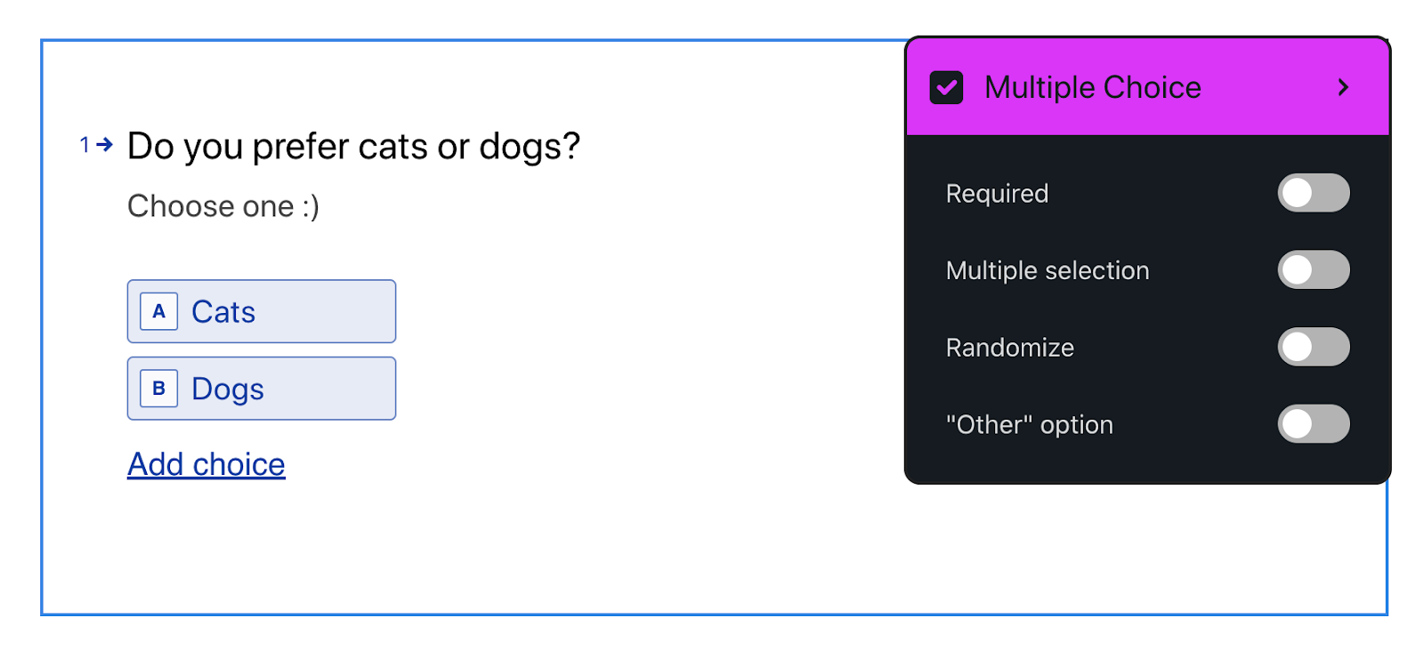The image size is (1424, 658).
Task: Click the "Other" option setting label
Action: [1030, 425]
